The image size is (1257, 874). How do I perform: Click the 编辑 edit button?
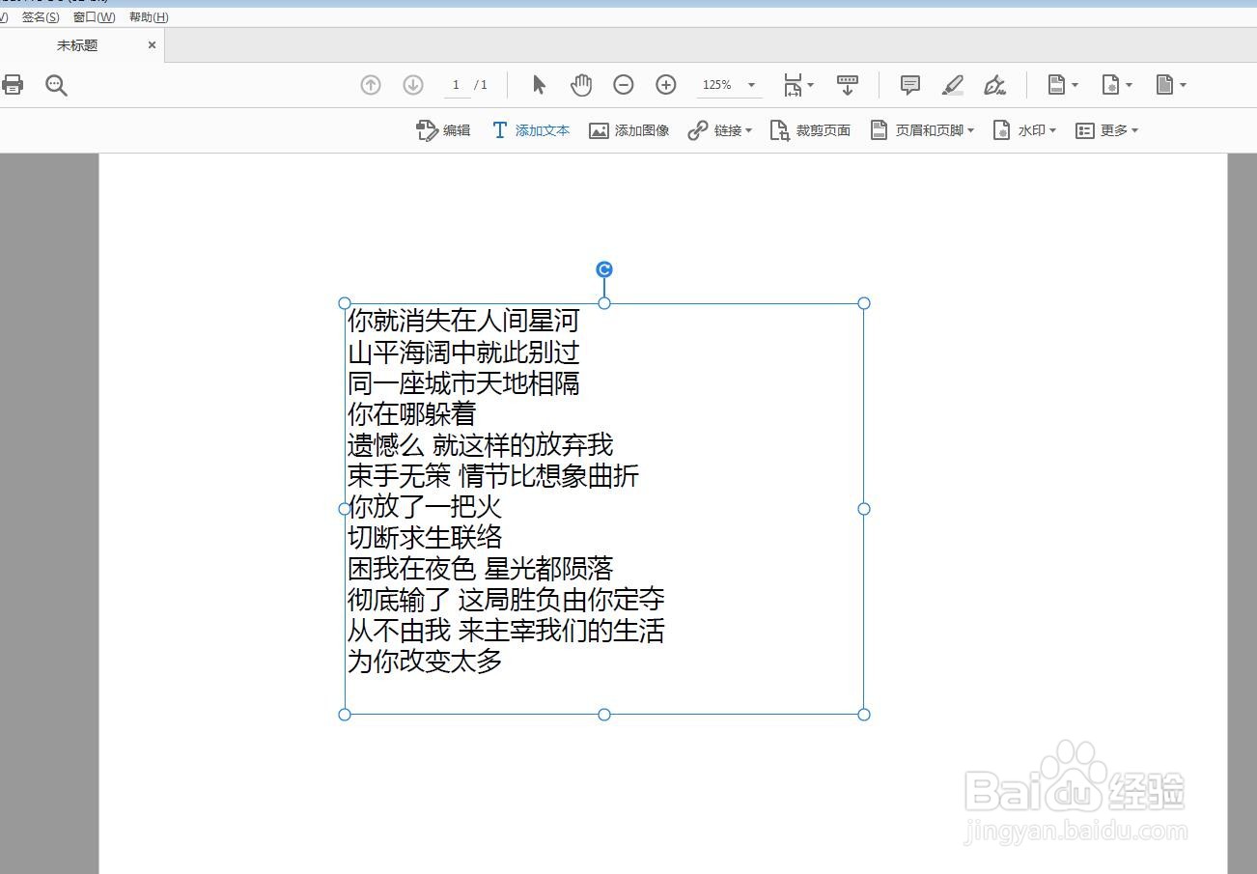[x=443, y=130]
